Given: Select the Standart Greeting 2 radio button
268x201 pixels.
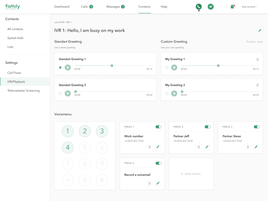Looking at the screenshot, I should click(60, 94).
